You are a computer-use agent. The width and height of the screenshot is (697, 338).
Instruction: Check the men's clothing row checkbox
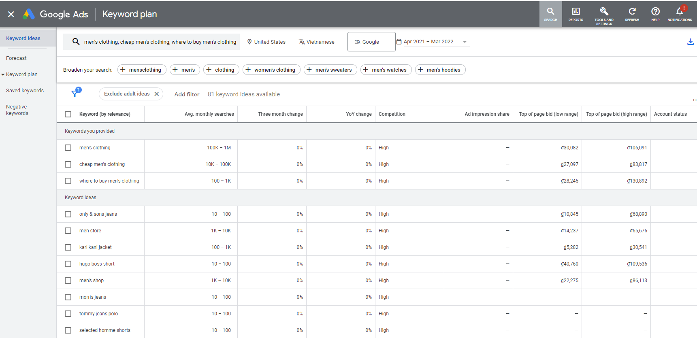[68, 148]
